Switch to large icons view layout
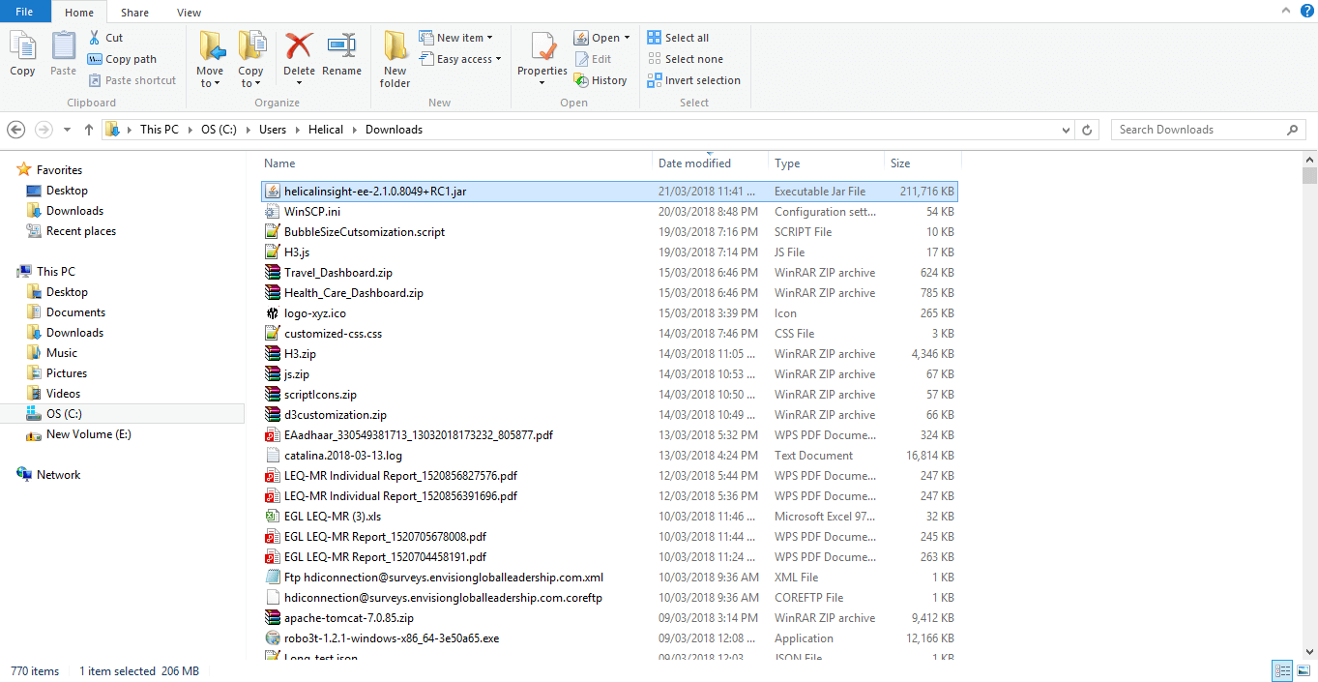The width and height of the screenshot is (1318, 682). tap(1303, 670)
